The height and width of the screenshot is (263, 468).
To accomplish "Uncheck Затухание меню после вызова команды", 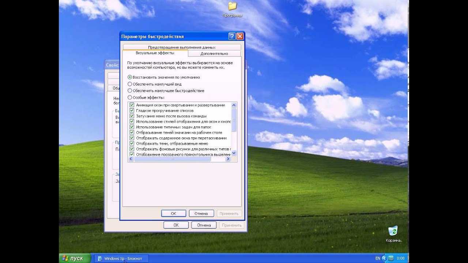I will coord(132,116).
